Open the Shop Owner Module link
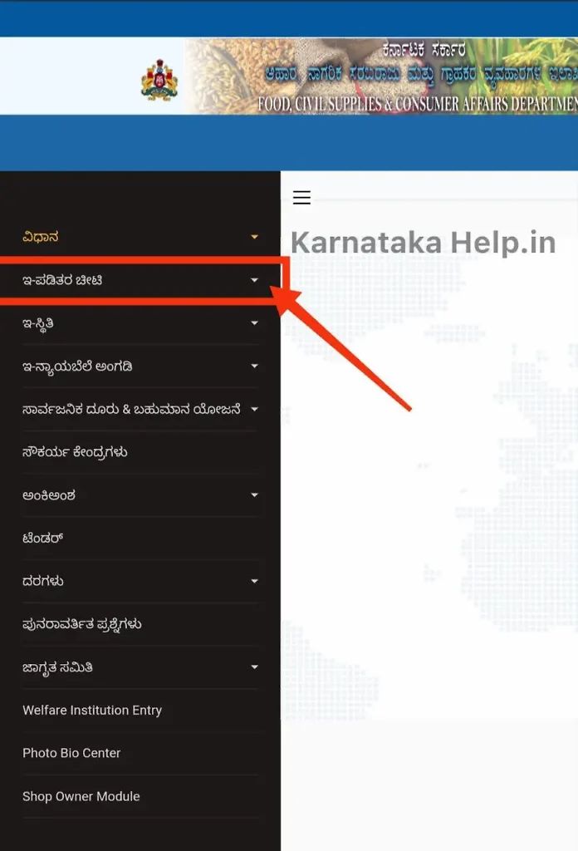The height and width of the screenshot is (851, 578). point(81,796)
